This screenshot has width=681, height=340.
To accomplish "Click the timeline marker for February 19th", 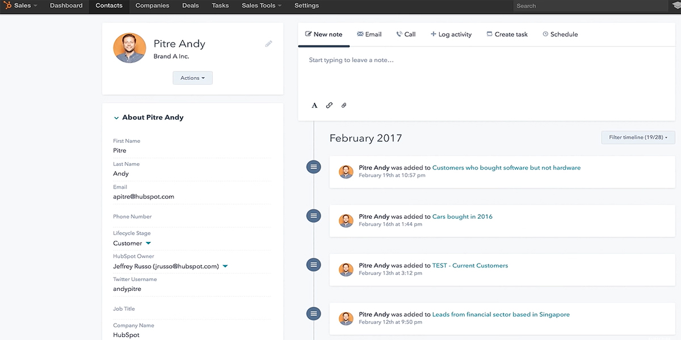I will pyautogui.click(x=313, y=167).
